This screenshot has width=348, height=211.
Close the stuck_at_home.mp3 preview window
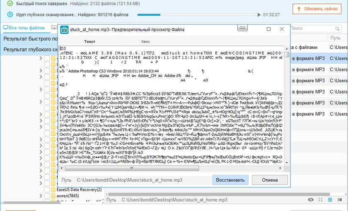coord(282,29)
